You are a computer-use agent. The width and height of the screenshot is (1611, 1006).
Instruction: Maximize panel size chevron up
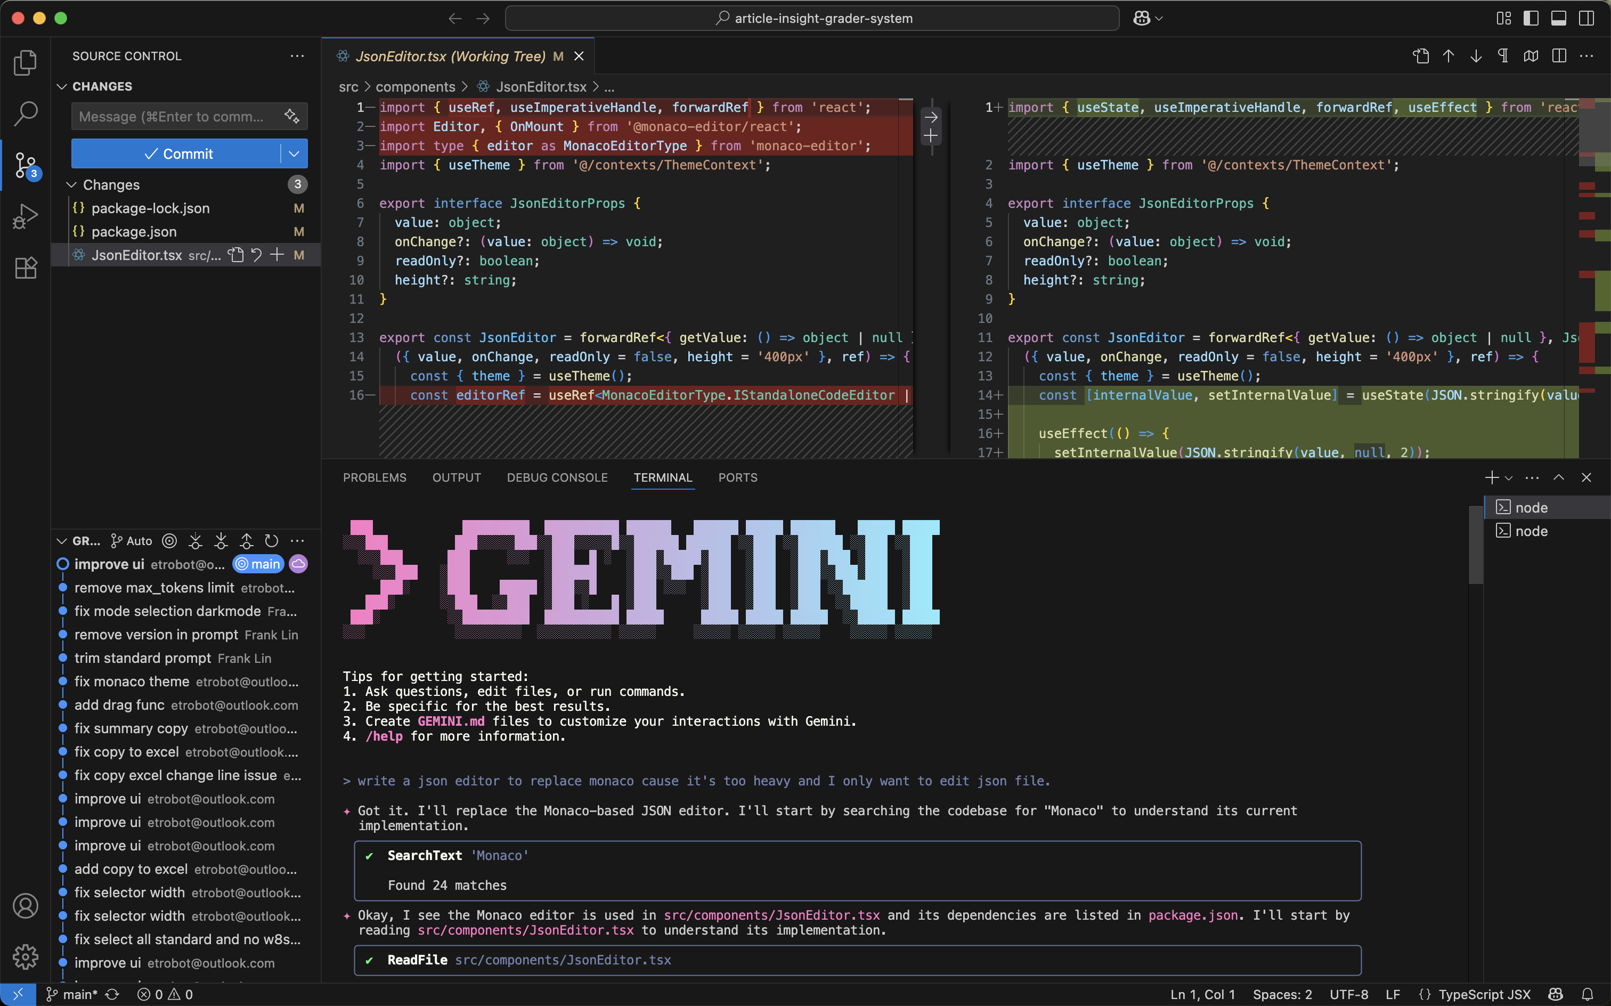[1558, 477]
